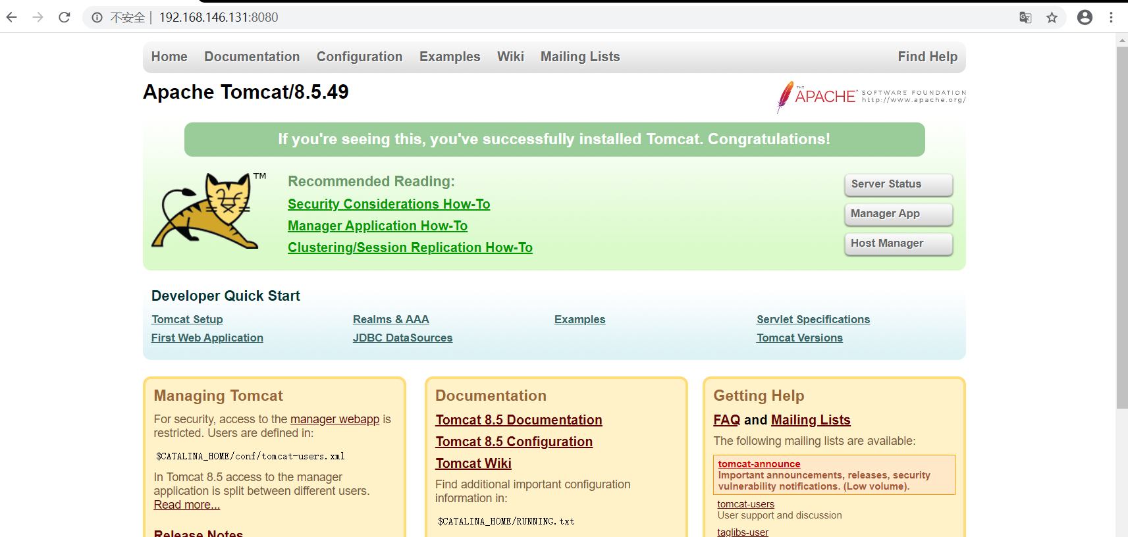Open Tomcat 8.5 Configuration link

[x=514, y=442]
